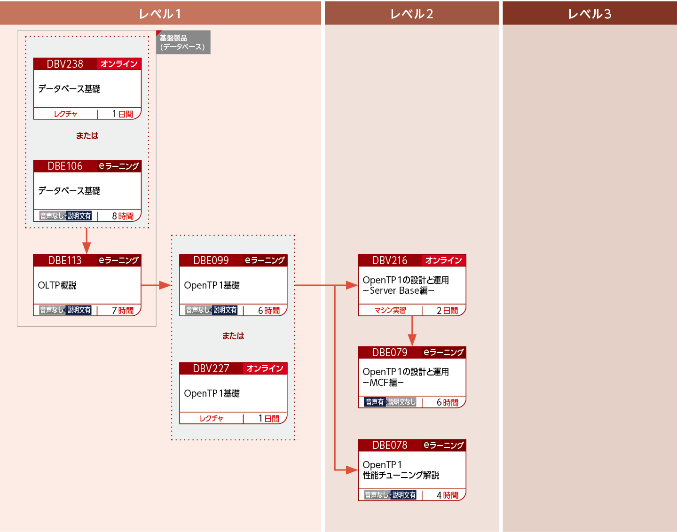The height and width of the screenshot is (532, 677).
Task: Click the レベル2 column header
Action: click(412, 14)
